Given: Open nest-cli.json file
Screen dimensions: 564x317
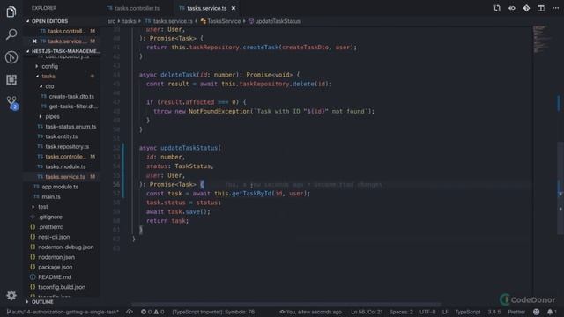Looking at the screenshot, I should 54,237.
